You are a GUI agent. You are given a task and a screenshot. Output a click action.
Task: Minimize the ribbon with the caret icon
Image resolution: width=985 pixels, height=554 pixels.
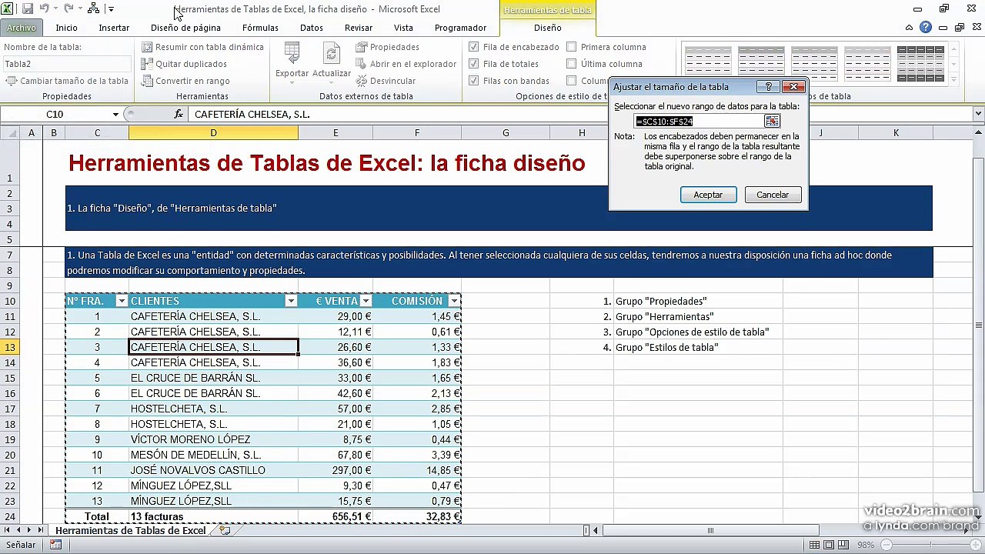point(910,27)
